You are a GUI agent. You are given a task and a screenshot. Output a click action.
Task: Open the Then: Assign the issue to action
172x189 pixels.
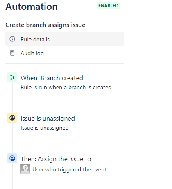coord(56,159)
